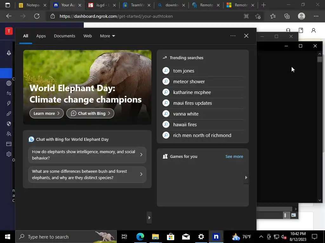
Task: Open the ngrok sidebar lightning bolt icon
Action: pos(9,103)
